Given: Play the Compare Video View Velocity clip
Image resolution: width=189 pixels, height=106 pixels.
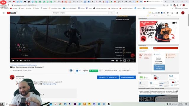Looking at the screenshot, I should point(159,98).
